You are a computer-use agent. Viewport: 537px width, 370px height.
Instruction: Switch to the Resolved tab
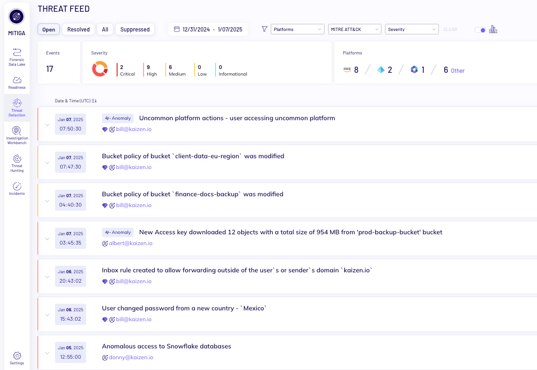click(x=79, y=29)
